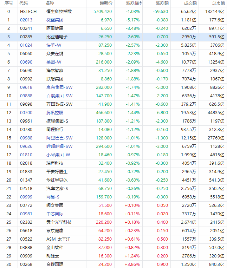Screen dimensions: 227x268
Task: Click stock code 00268 cell
Action: point(26,264)
